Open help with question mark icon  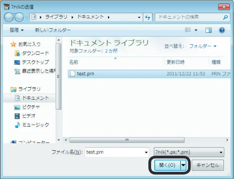tap(222, 30)
